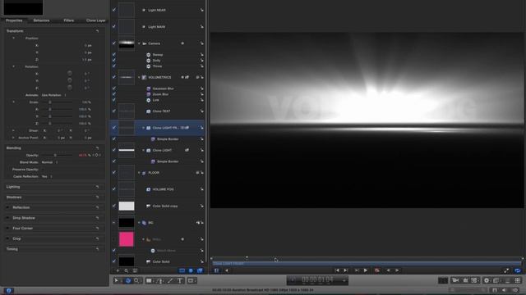Switch to the Behaviors tab
This screenshot has height=295, width=526.
point(41,20)
